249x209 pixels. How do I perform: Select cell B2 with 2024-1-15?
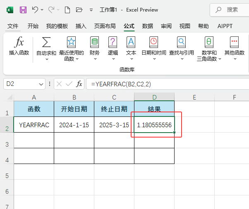(x=74, y=125)
